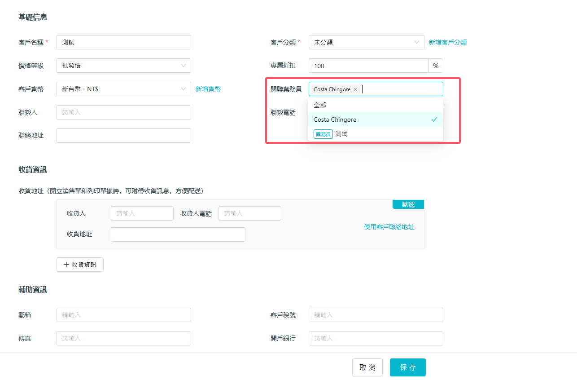Click the 郵箱 input field
The height and width of the screenshot is (380, 577).
pos(123,315)
